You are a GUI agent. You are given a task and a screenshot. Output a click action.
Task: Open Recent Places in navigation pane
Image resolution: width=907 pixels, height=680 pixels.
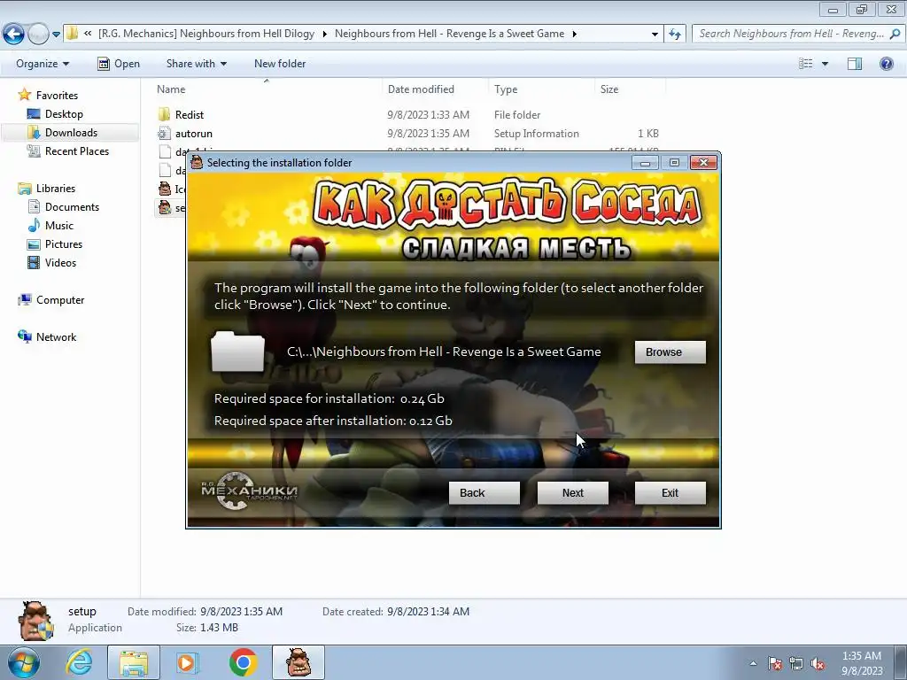pyautogui.click(x=77, y=151)
